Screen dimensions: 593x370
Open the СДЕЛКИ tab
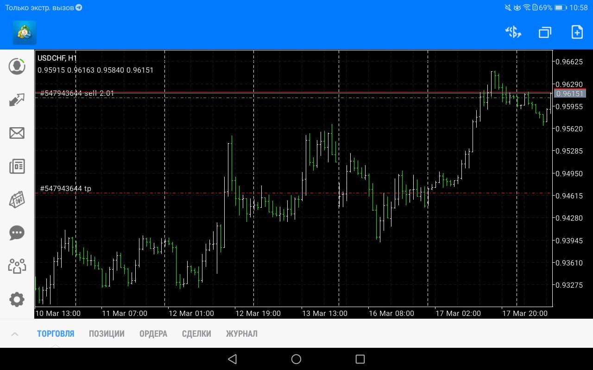point(196,333)
